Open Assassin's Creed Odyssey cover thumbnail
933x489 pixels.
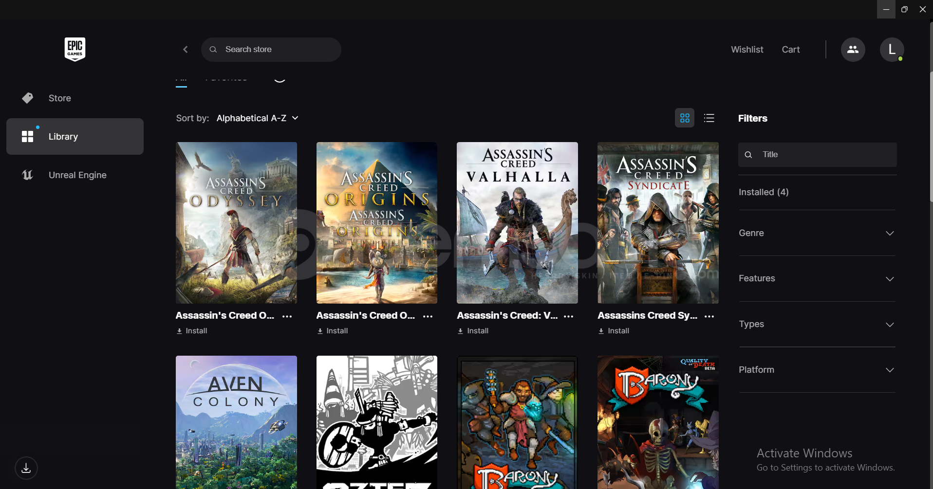pos(236,223)
